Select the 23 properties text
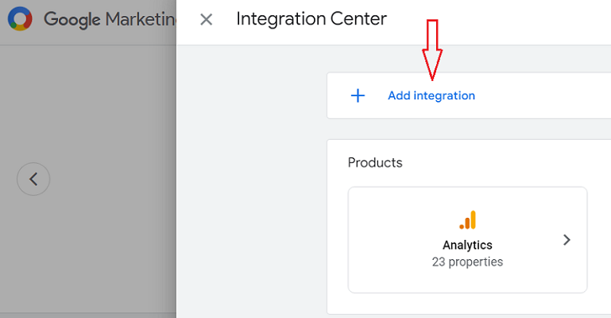This screenshot has width=611, height=318. click(467, 262)
